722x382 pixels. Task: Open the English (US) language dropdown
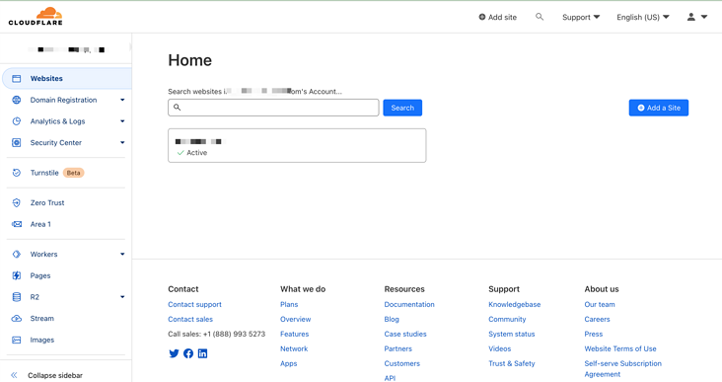pyautogui.click(x=643, y=17)
